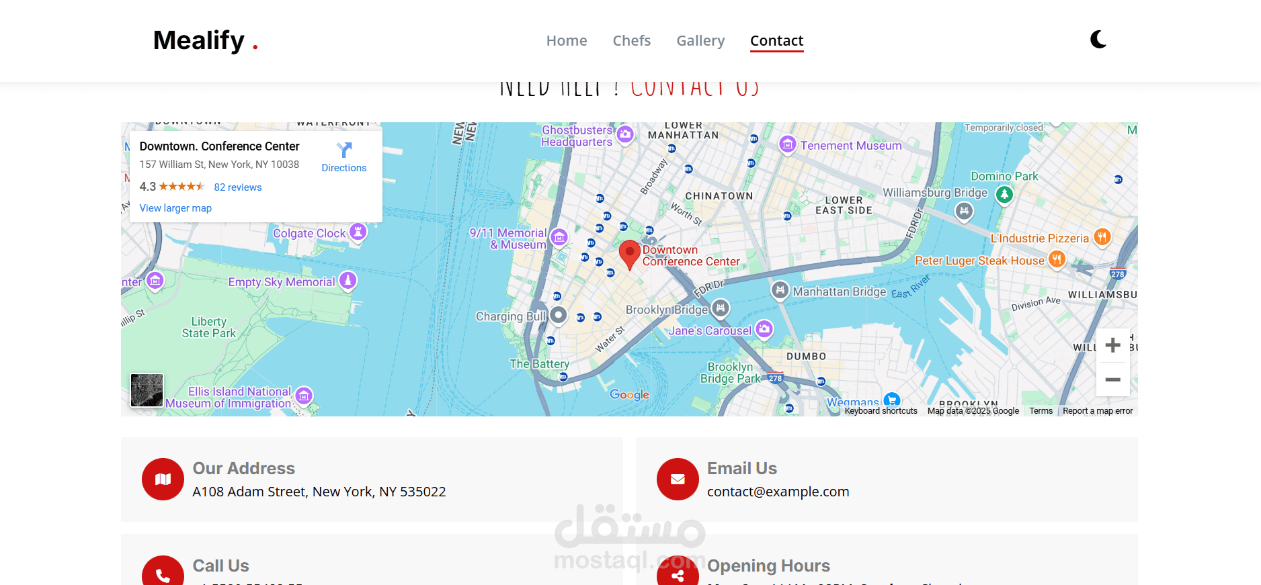1261x585 pixels.
Task: Click the Colgate Clock marker icon
Action: click(x=358, y=232)
